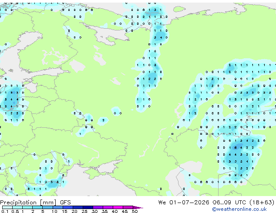Image resolution: width=276 pixels, height=213 pixels.
Task: Click the "GFS" model label
Action: pos(65,203)
